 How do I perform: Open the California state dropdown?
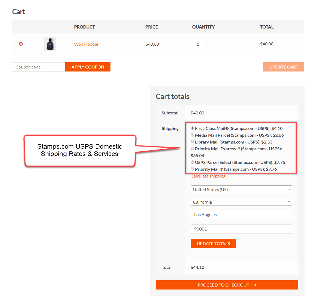pyautogui.click(x=241, y=202)
